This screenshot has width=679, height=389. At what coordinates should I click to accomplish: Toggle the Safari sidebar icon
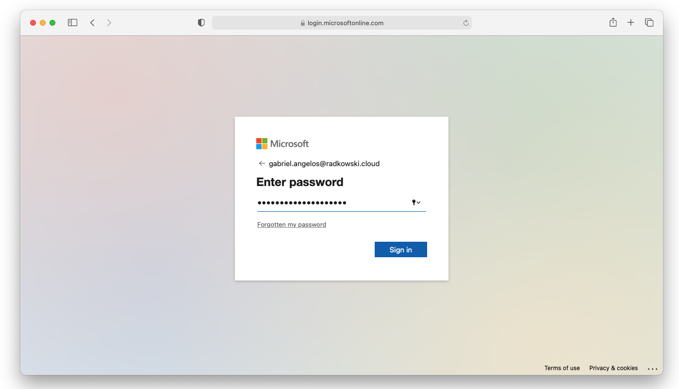click(x=72, y=23)
